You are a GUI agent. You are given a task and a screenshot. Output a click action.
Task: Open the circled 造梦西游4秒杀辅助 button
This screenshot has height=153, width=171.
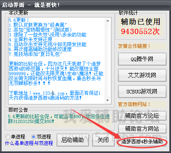[142, 142]
